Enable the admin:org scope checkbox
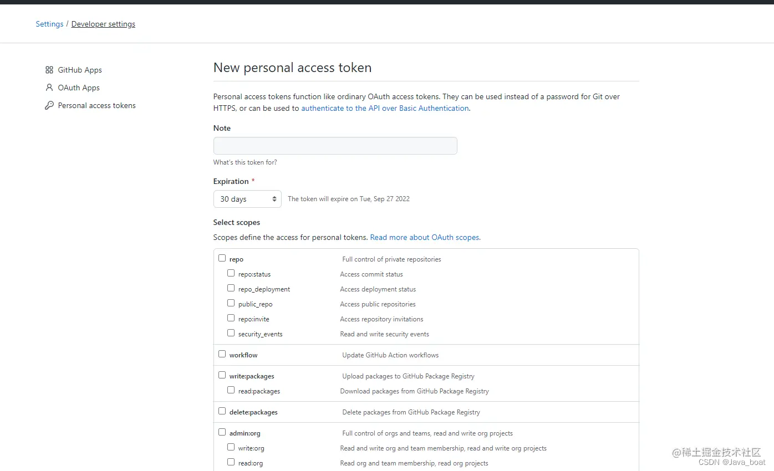 coord(222,432)
